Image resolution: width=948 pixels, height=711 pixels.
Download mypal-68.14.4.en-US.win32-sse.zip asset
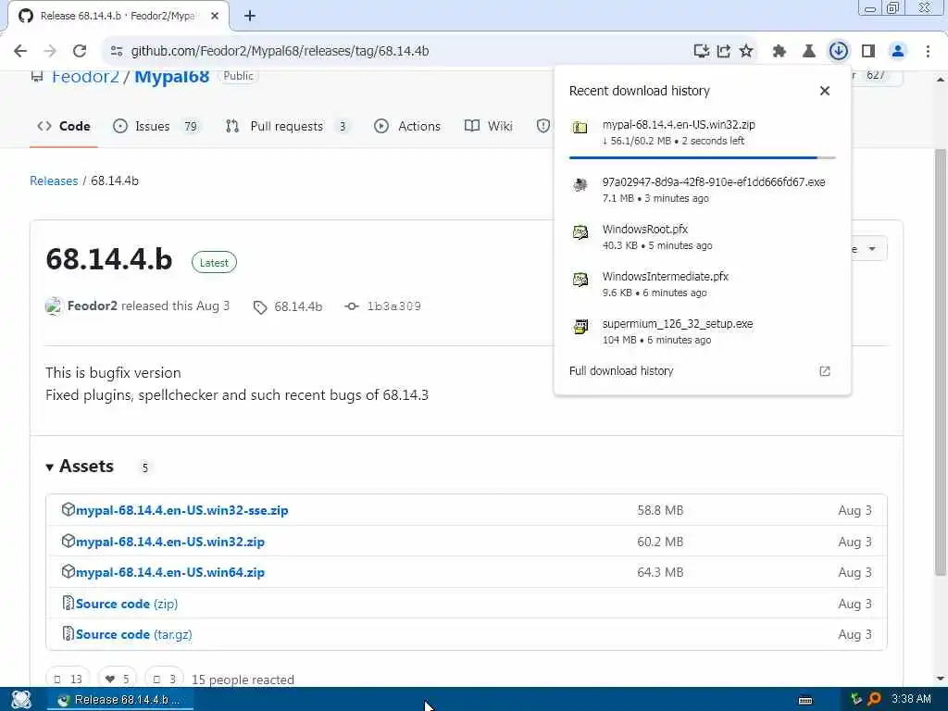tap(182, 510)
